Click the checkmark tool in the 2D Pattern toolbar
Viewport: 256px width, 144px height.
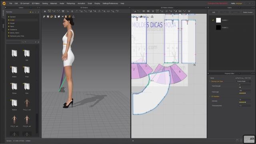click(x=184, y=11)
